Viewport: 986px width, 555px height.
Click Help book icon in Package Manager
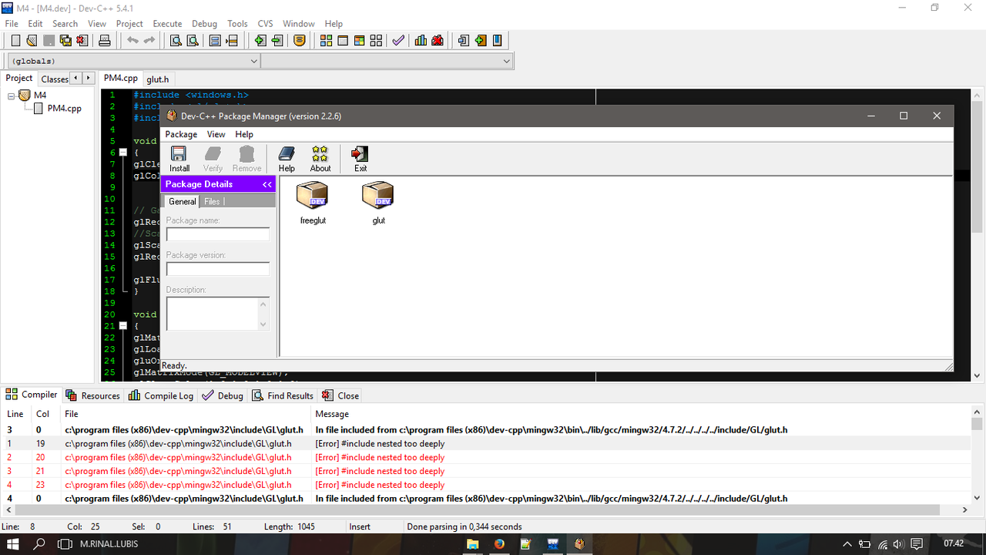(x=287, y=160)
